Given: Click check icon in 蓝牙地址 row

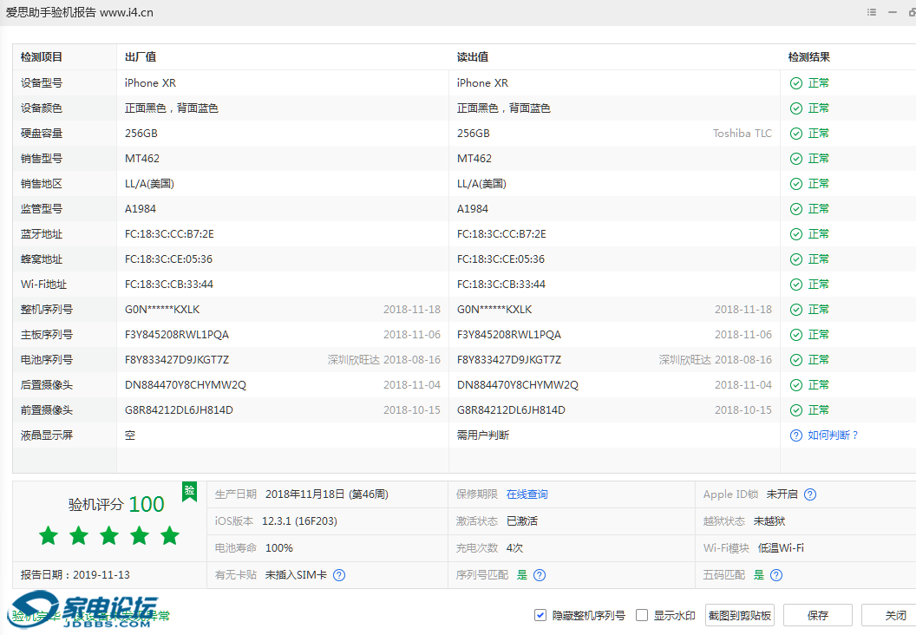Looking at the screenshot, I should pyautogui.click(x=795, y=234).
